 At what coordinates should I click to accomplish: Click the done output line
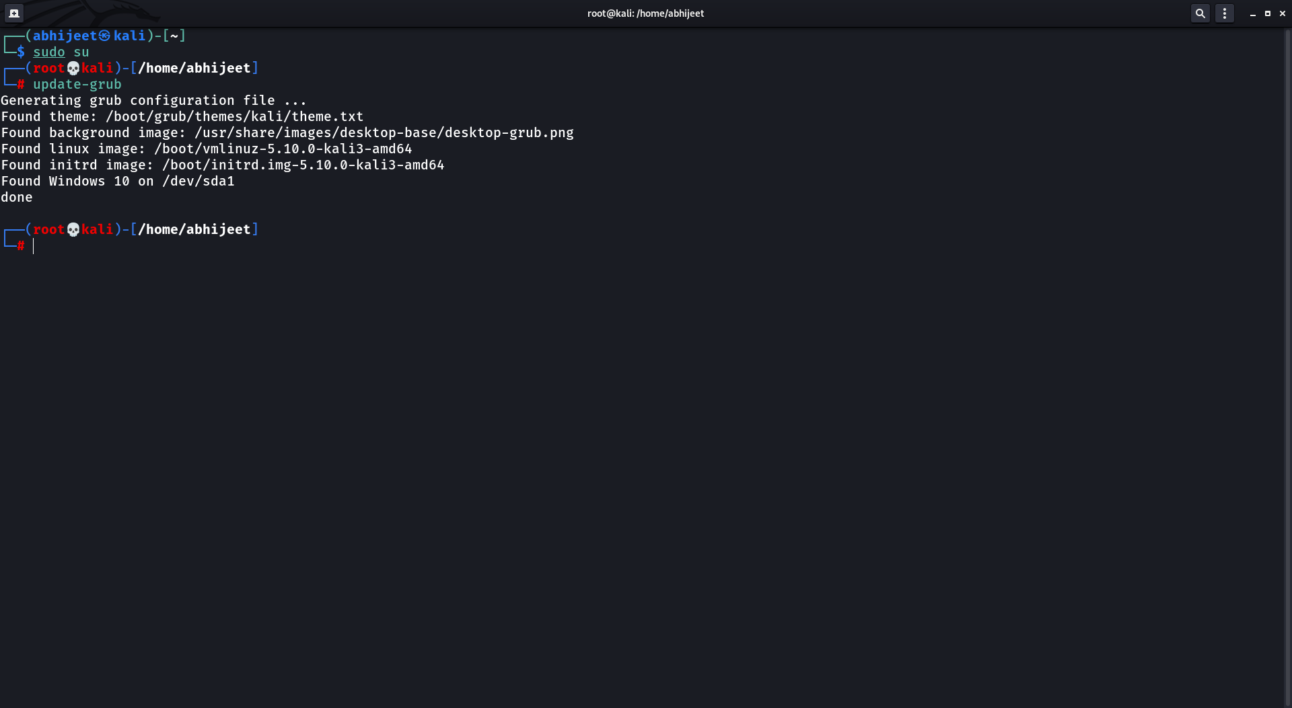[x=17, y=197]
